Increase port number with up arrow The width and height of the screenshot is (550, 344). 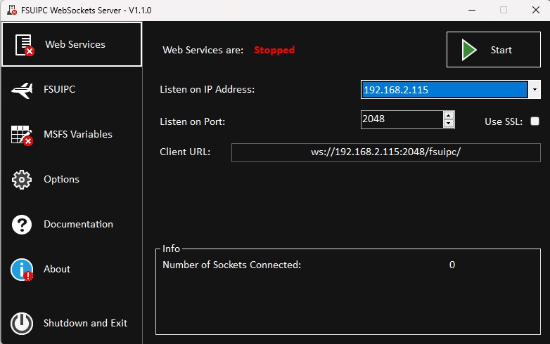449,115
